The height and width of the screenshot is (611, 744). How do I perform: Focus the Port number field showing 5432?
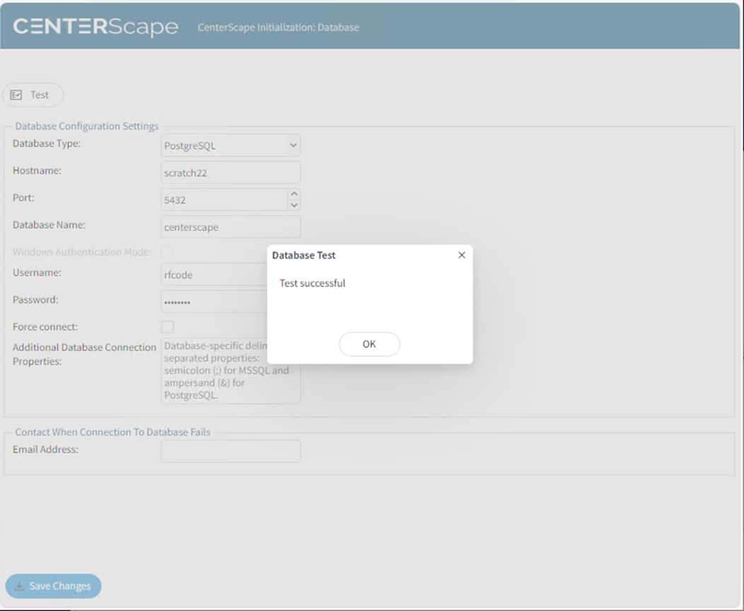tap(223, 200)
